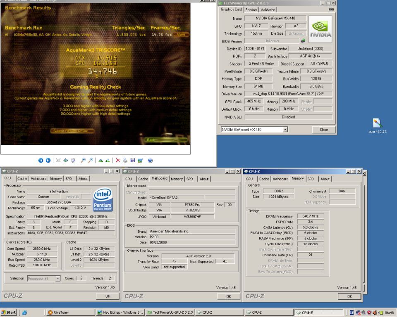Click the Bus Interface AGP 4x field
Image resolution: width=397 pixels, height=317 pixels.
click(x=310, y=56)
